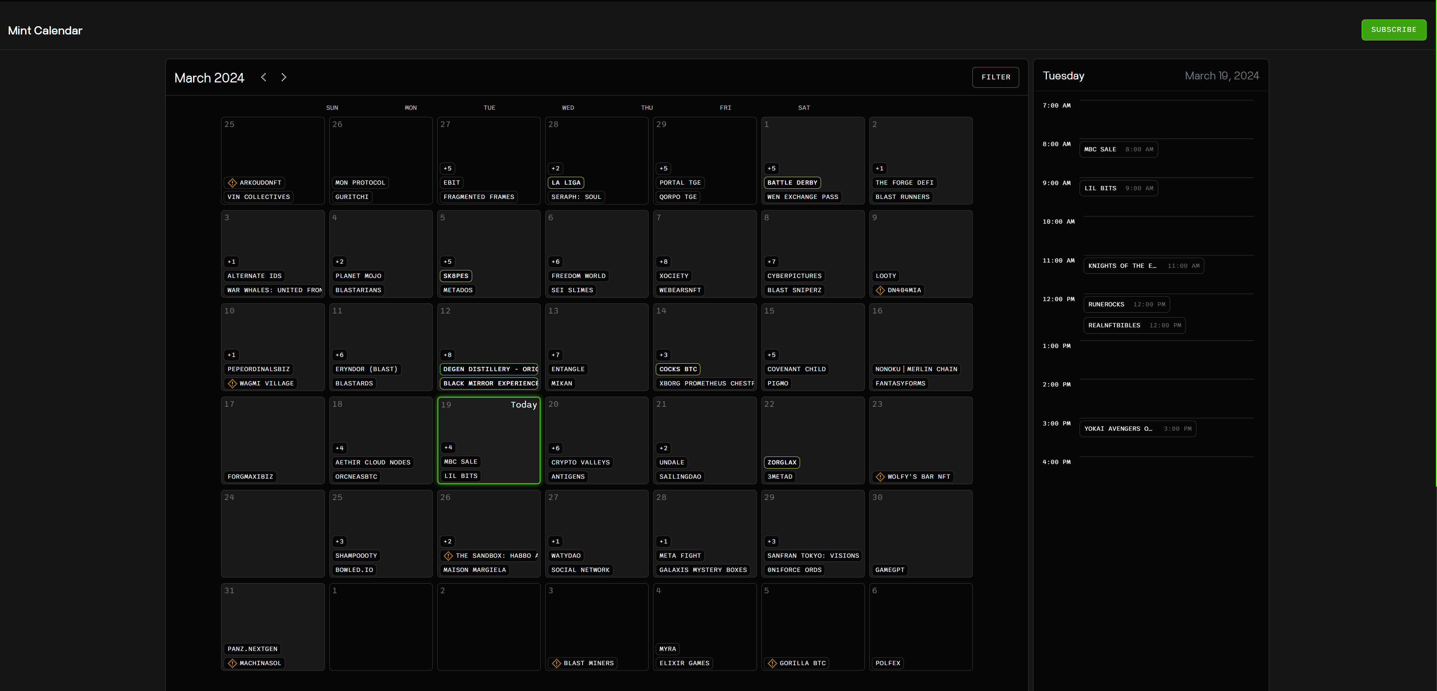Expand +4 more events on today's cell
Image resolution: width=1437 pixels, height=691 pixels.
448,447
